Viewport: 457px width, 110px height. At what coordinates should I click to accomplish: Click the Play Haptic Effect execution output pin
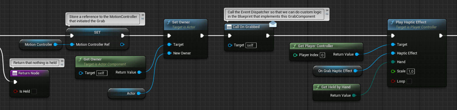tap(441, 36)
